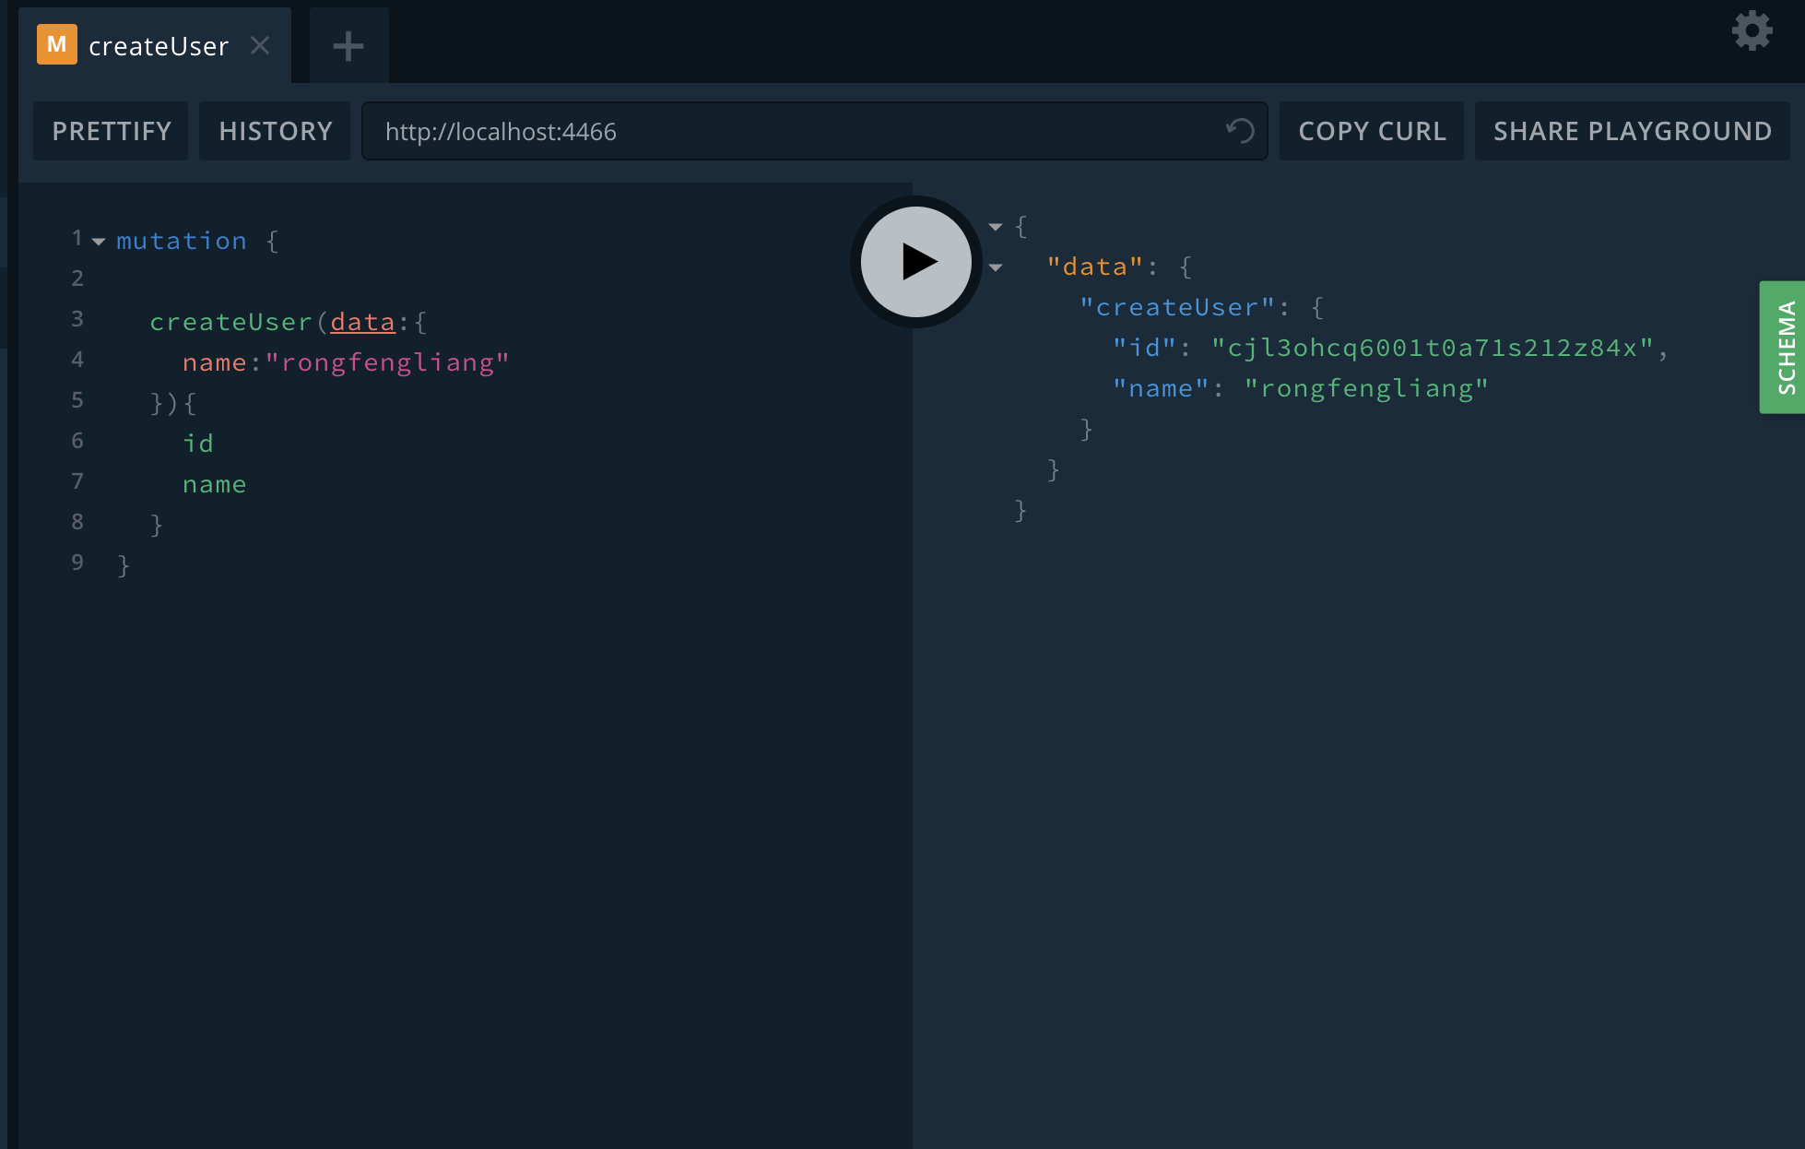Click the COPY CURL button
The height and width of the screenshot is (1149, 1805).
1372,129
